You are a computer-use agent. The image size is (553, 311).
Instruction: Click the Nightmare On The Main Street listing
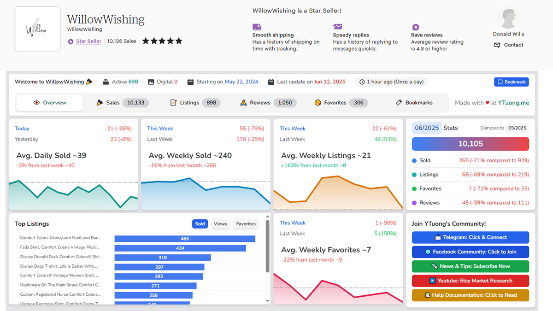point(60,285)
